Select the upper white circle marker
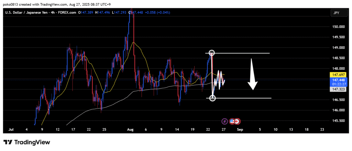 tap(212, 53)
